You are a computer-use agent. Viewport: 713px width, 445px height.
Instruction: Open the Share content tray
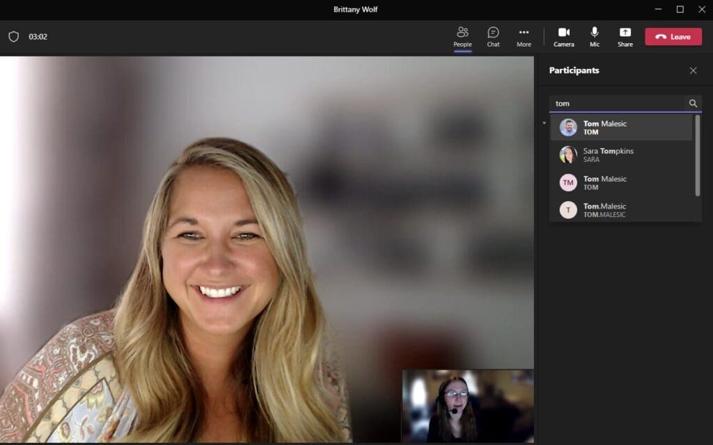click(x=625, y=37)
